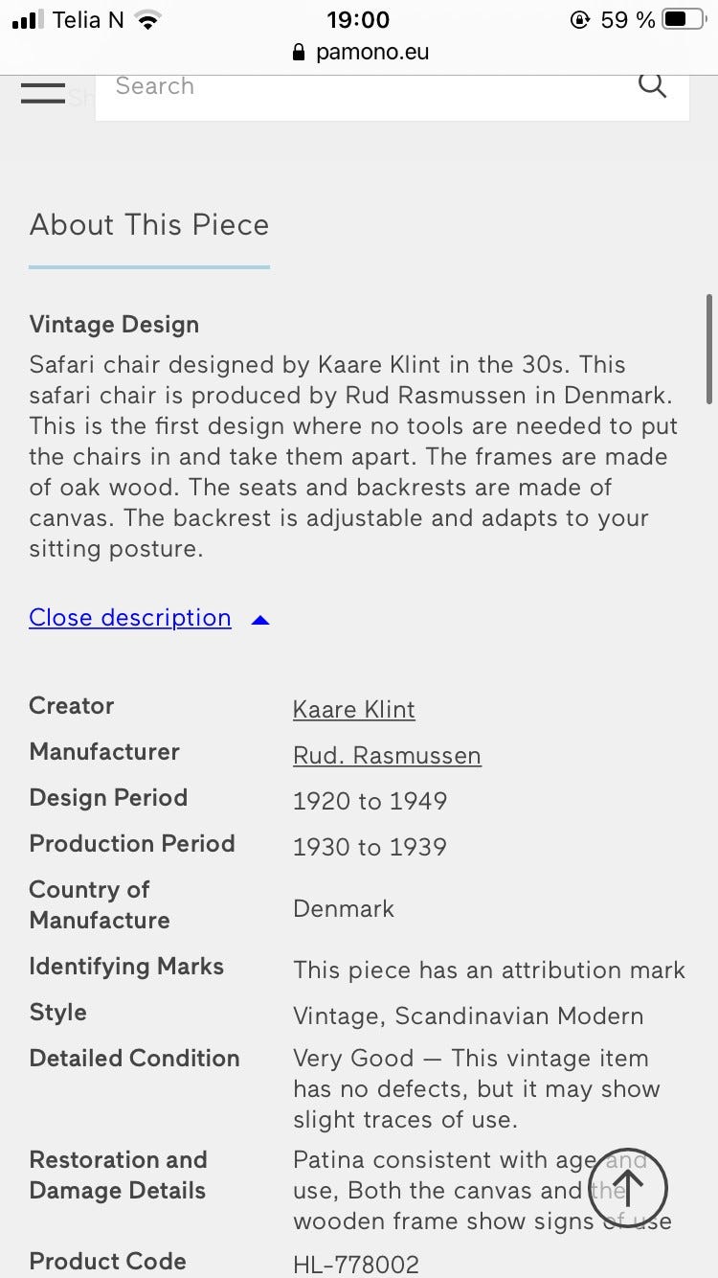Tap the magnifying glass search icon
The image size is (718, 1278).
(x=652, y=85)
